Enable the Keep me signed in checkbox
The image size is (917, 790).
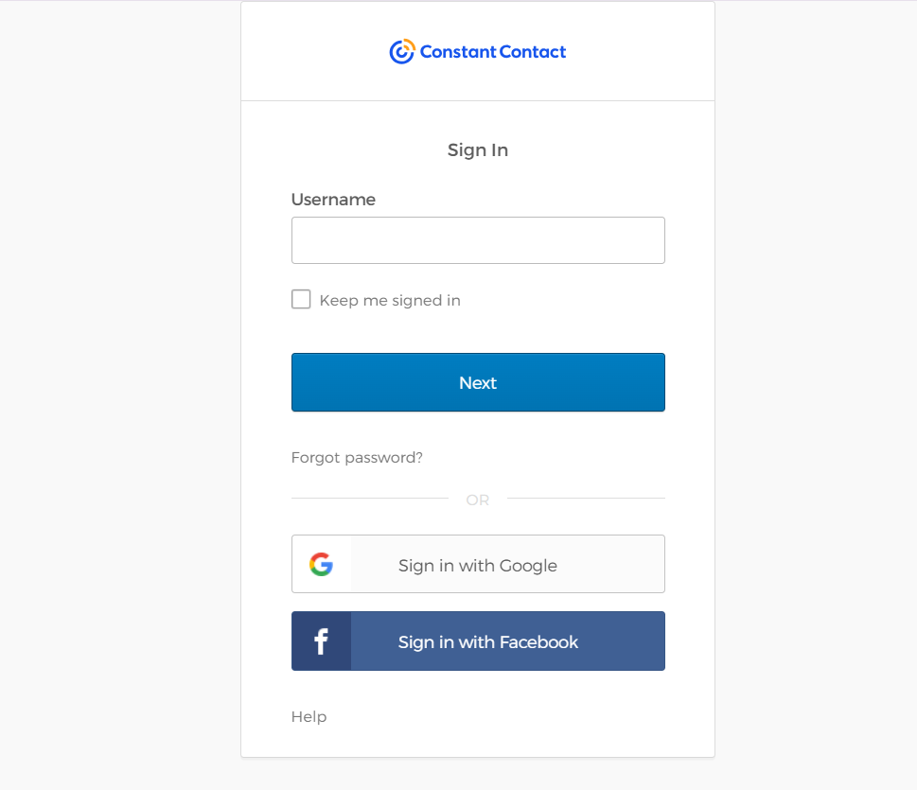click(301, 300)
